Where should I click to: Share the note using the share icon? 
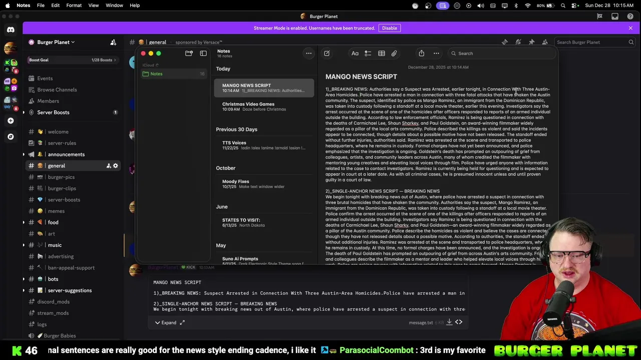(x=422, y=53)
